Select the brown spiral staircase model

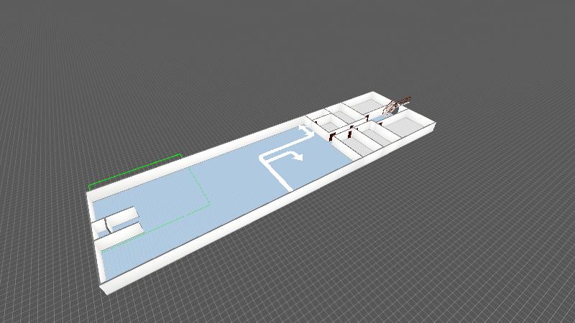[397, 105]
